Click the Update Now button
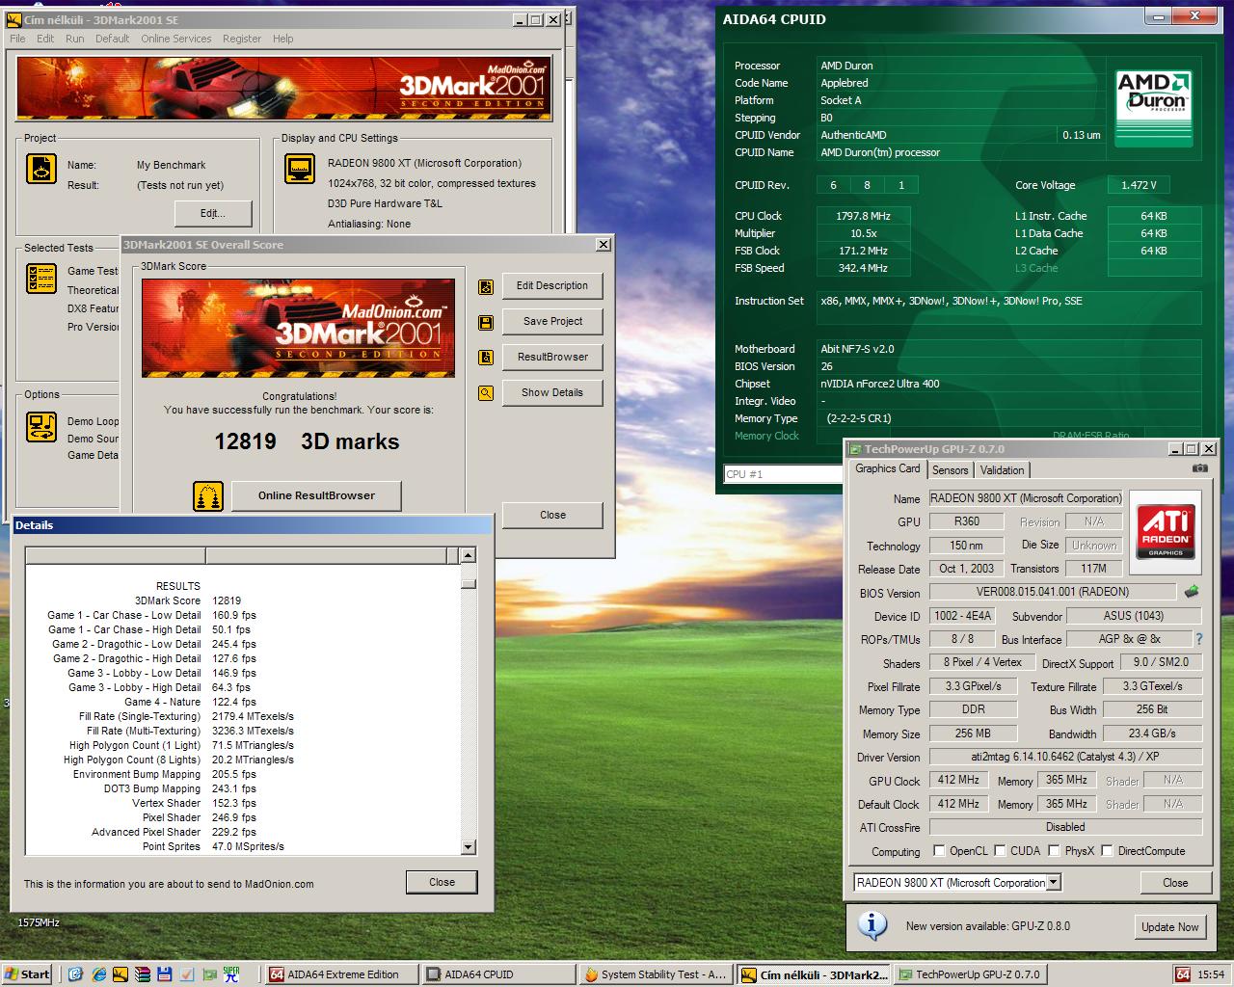This screenshot has width=1234, height=987. click(1169, 927)
